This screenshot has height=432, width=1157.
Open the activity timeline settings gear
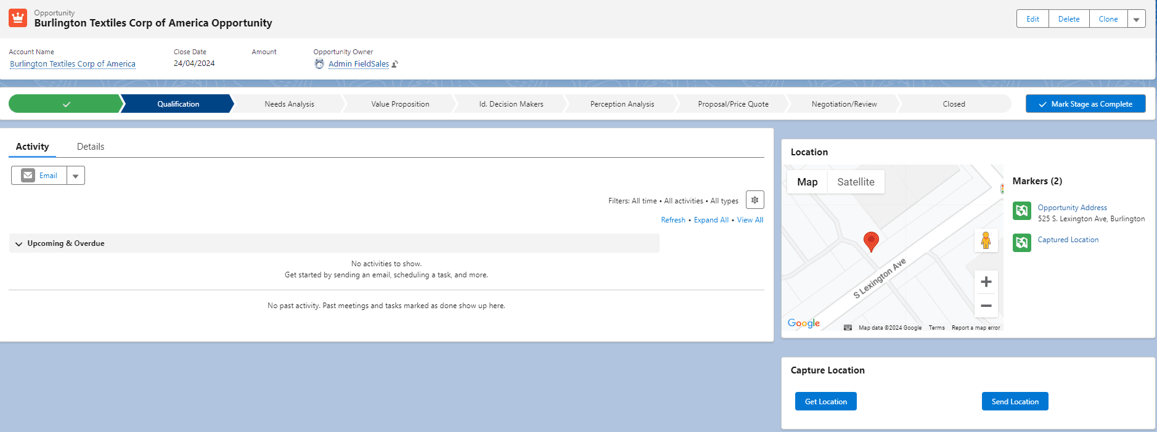tap(754, 200)
